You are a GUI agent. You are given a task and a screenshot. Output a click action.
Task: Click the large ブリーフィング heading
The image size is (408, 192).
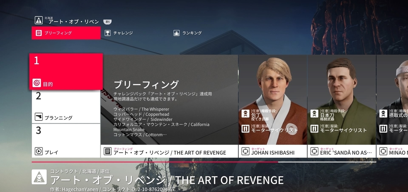coord(146,84)
